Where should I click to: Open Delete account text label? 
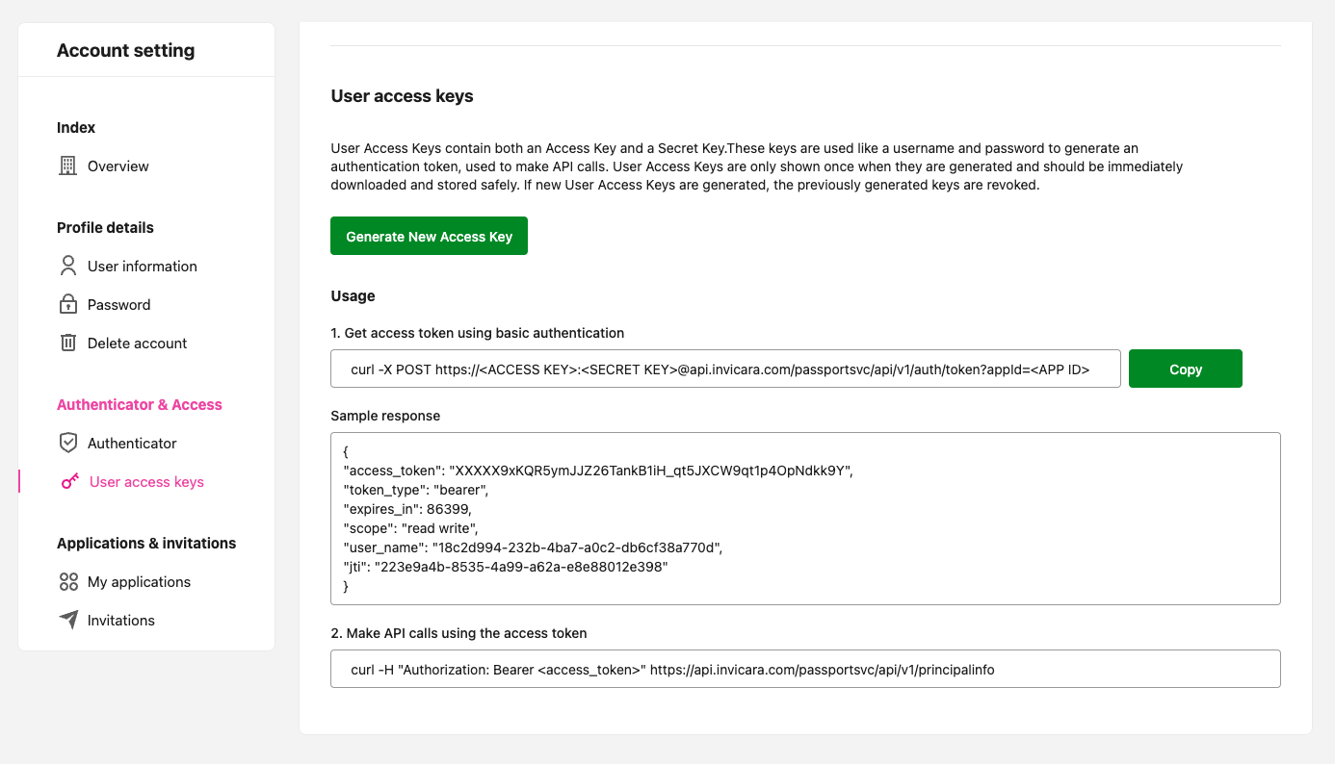coord(137,344)
